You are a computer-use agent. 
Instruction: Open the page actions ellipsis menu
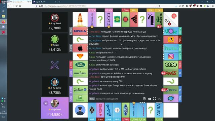(x=156, y=6)
